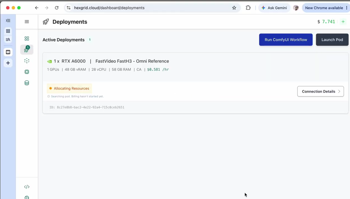Reload the page
Screen dimensions: 350x199
tap(57, 8)
